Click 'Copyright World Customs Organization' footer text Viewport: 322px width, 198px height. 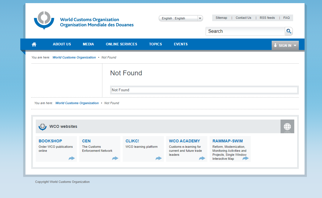point(62,182)
